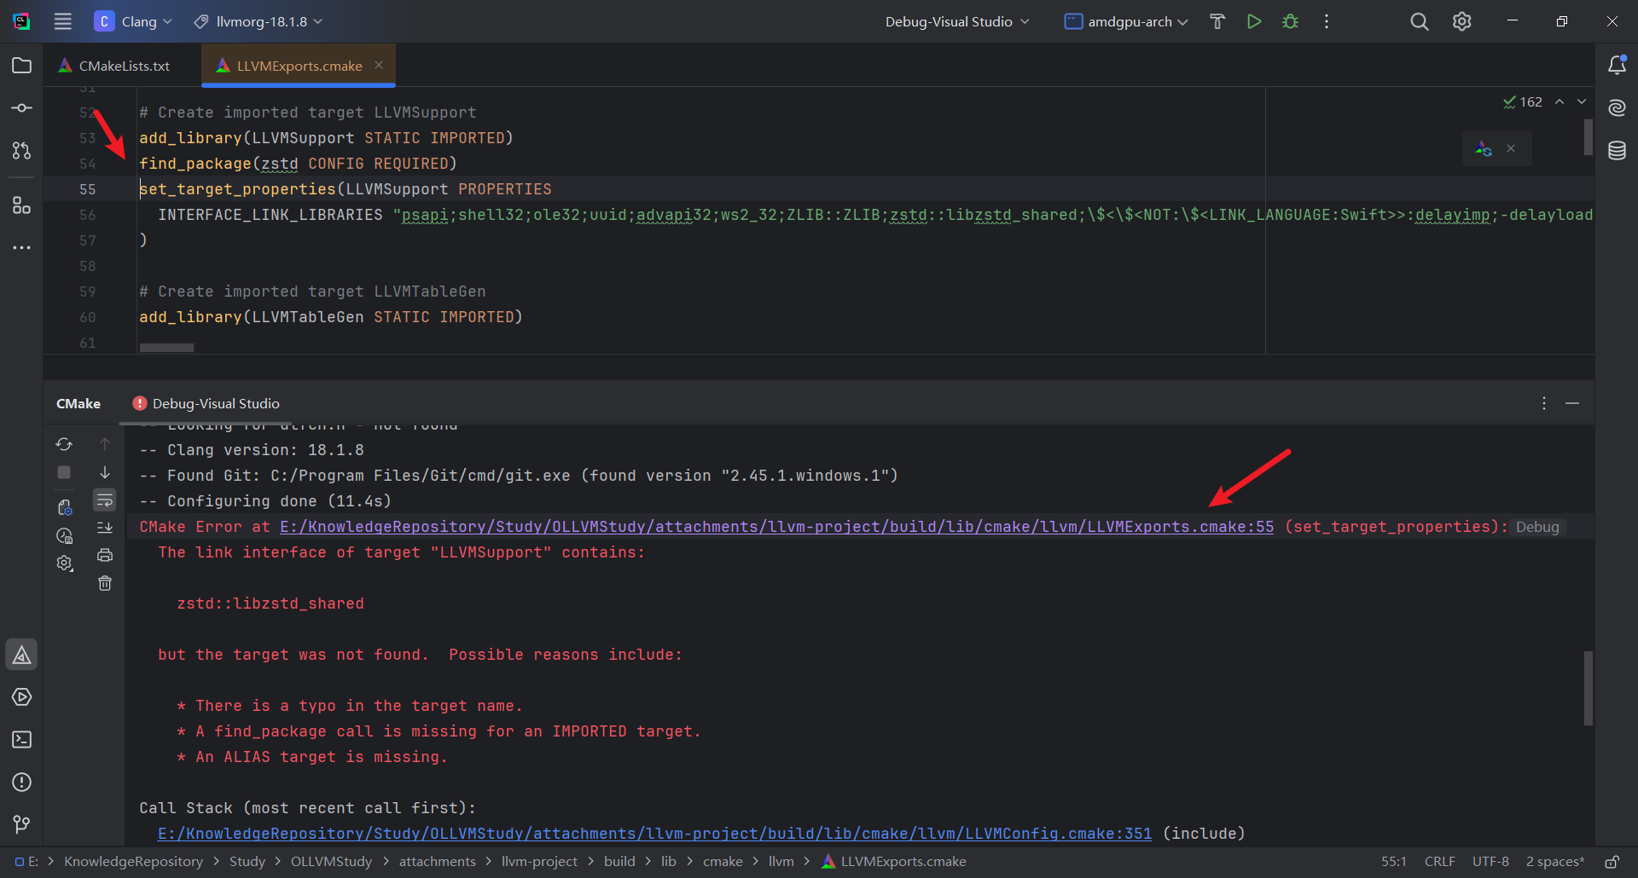Clear CMake output with trash icon

[105, 583]
